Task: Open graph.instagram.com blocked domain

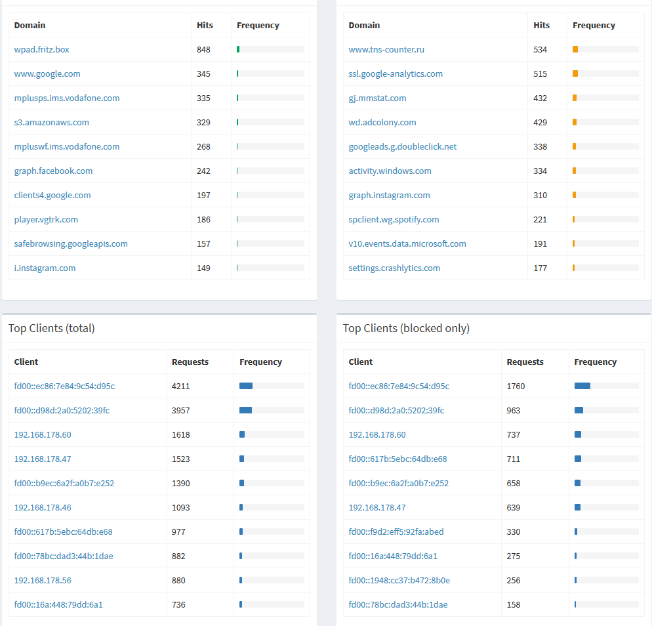Action: pyautogui.click(x=389, y=195)
